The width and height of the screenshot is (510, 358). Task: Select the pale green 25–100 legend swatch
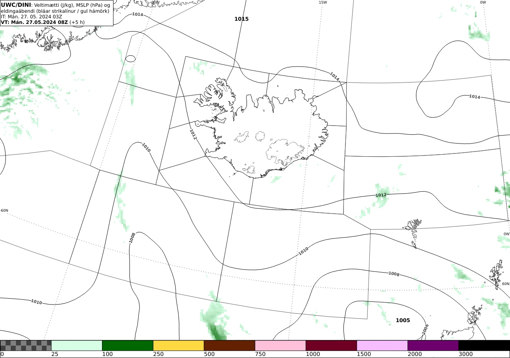click(x=77, y=345)
